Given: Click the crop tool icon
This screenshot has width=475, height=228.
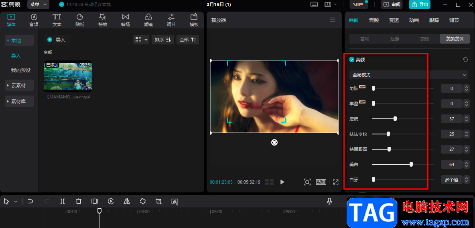Looking at the screenshot, I should (x=159, y=201).
